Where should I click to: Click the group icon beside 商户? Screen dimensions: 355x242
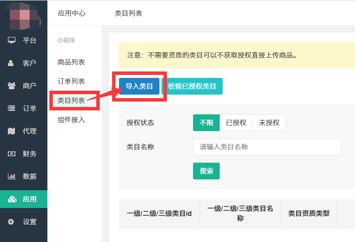click(x=11, y=86)
